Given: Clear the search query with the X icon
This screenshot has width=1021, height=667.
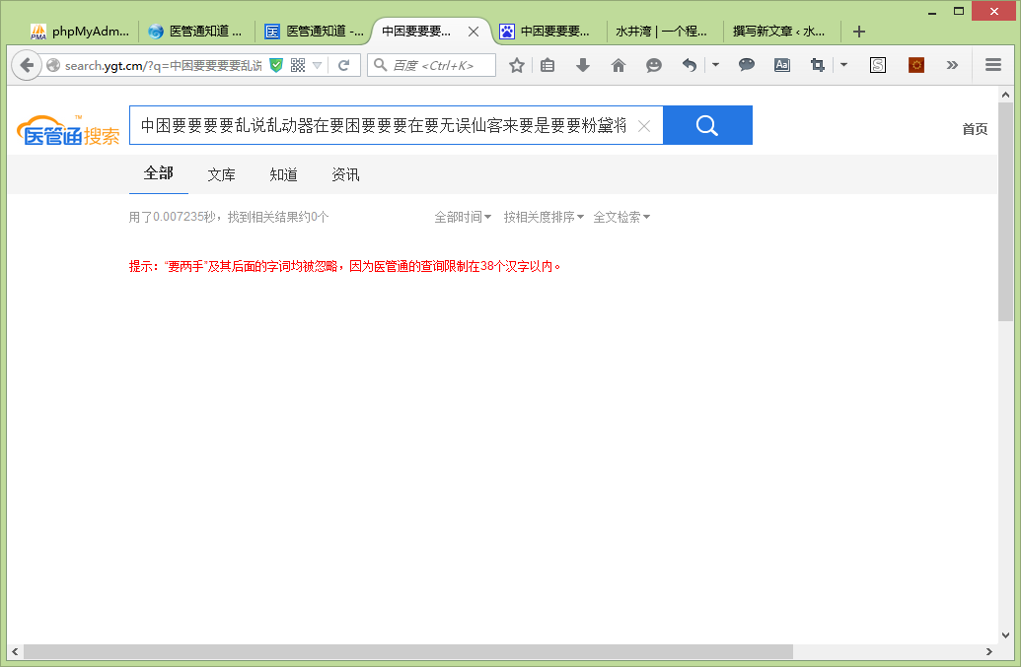Looking at the screenshot, I should click(644, 126).
